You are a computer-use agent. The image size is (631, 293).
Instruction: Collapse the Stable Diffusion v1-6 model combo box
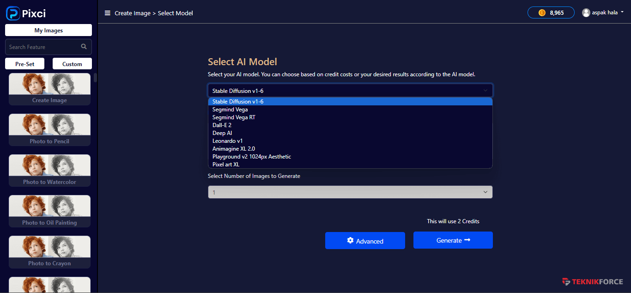click(x=350, y=91)
